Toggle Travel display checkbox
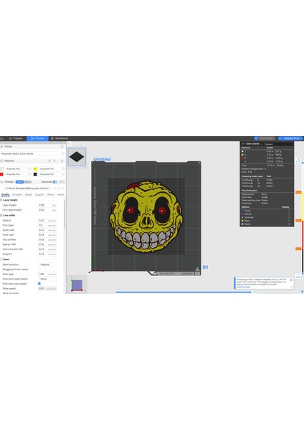304x430 pixels. (289, 211)
